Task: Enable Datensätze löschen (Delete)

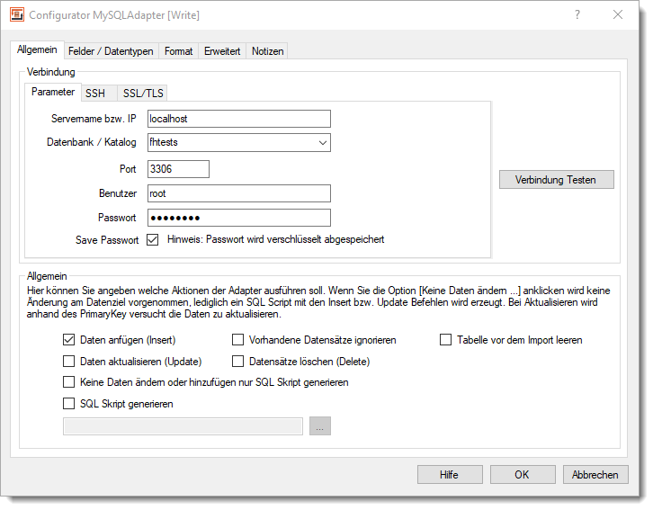Action: [237, 361]
